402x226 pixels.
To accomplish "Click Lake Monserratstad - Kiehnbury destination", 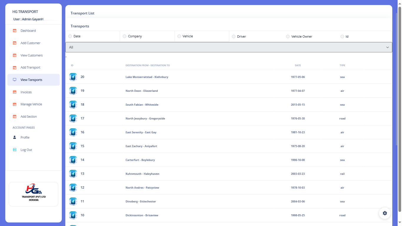I will tap(147, 77).
